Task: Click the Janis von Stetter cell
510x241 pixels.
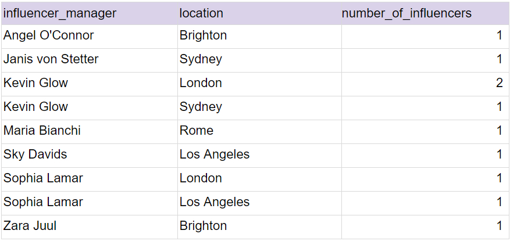Action: [51, 59]
